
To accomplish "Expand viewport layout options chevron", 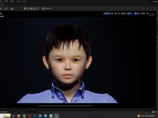I will click(x=154, y=15).
